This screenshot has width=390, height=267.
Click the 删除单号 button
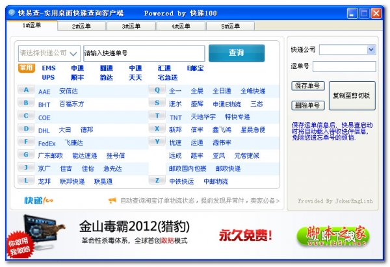click(308, 105)
